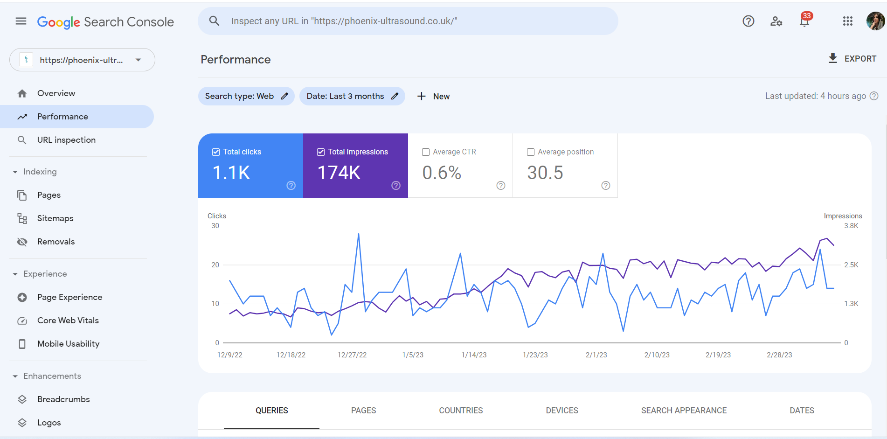Open the property selector dropdown
Image resolution: width=887 pixels, height=439 pixels.
[x=138, y=60]
